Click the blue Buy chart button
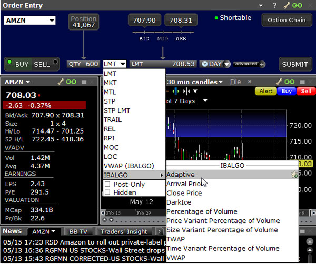 pos(287,91)
